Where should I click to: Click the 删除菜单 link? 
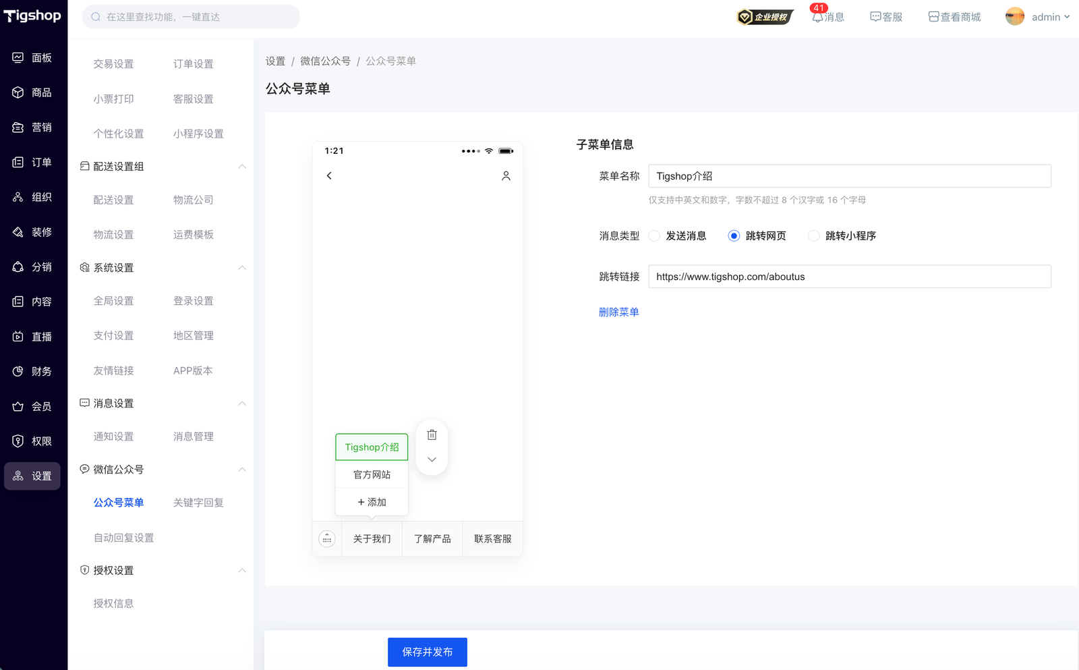coord(618,312)
